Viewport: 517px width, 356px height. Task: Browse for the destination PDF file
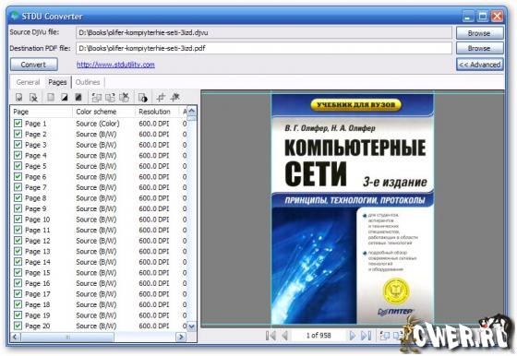pos(480,48)
